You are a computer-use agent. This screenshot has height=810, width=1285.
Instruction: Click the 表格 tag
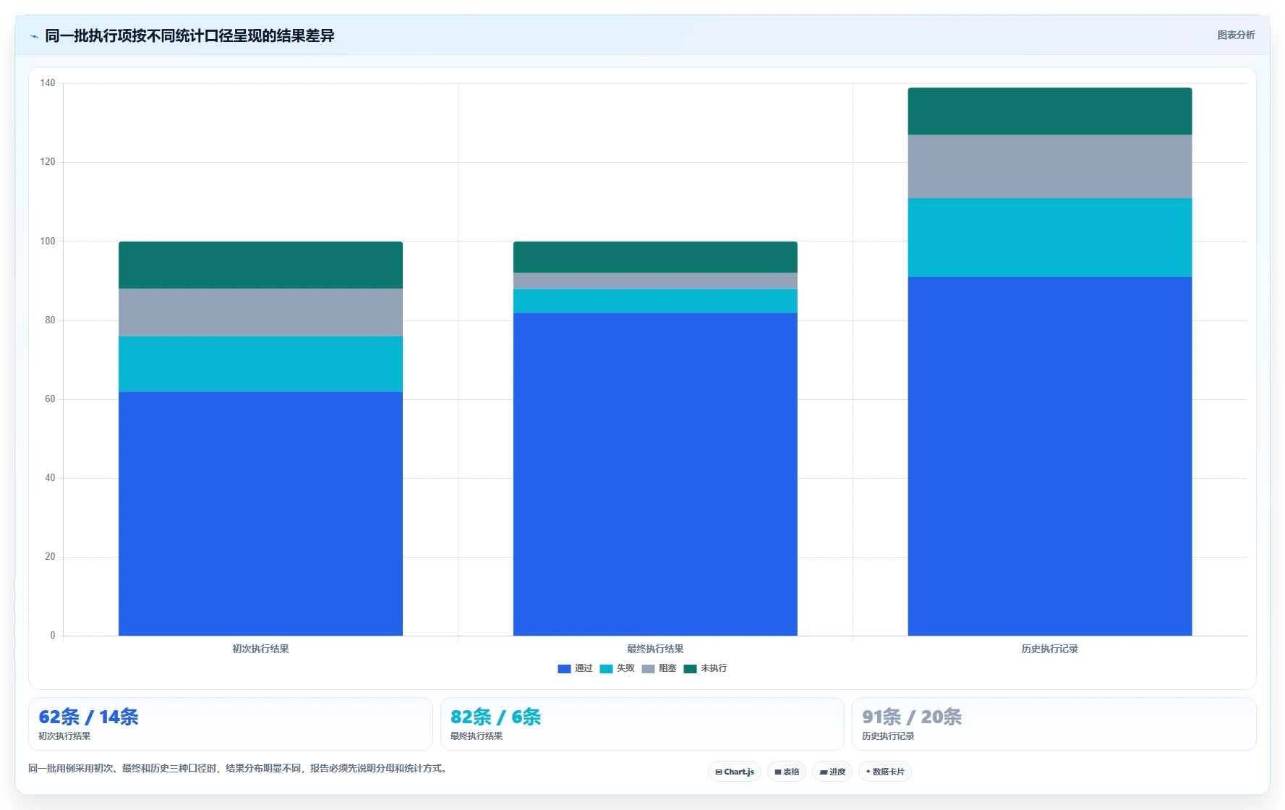(787, 772)
